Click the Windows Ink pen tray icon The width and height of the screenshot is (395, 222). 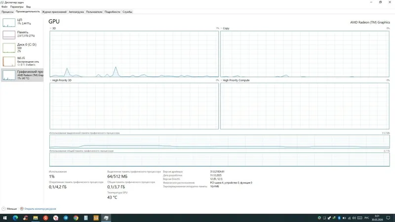329,218
